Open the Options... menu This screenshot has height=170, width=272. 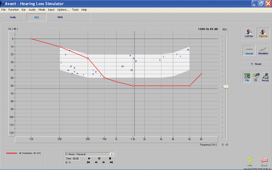(63, 10)
